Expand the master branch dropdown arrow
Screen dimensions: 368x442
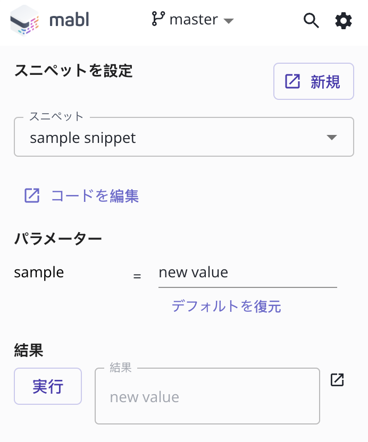coord(229,21)
